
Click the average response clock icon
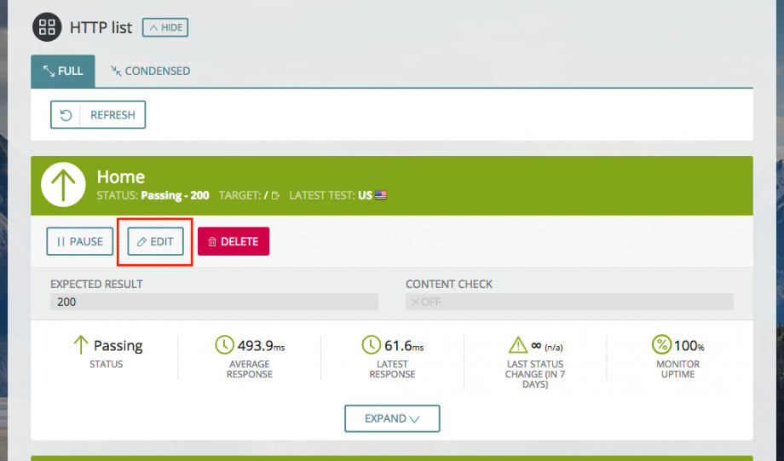224,344
